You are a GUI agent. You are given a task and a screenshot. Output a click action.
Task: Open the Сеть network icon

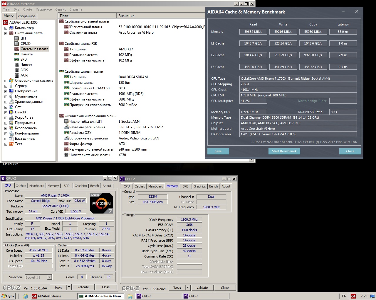pyautogui.click(x=11, y=107)
